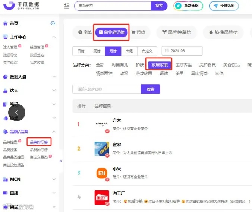Click the Qian-Gua logo
This screenshot has height=212, width=252.
pyautogui.click(x=21, y=6)
